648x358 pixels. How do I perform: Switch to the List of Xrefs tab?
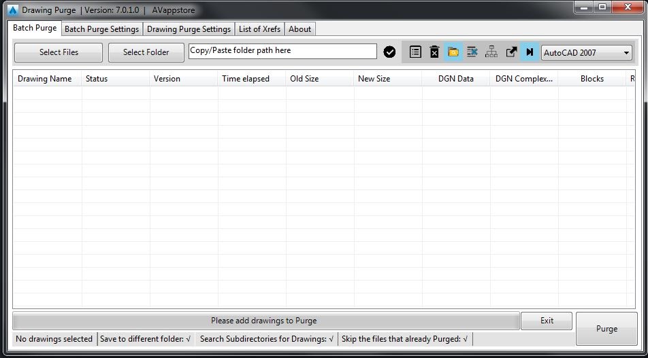point(259,29)
